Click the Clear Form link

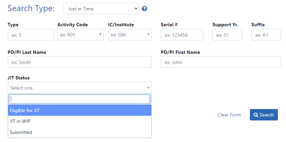229,115
